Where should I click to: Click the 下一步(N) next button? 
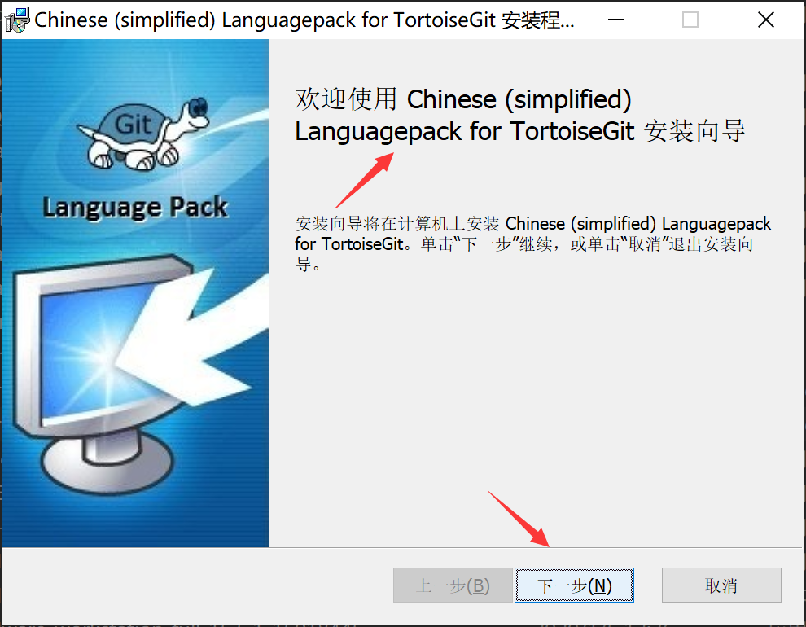(x=574, y=585)
